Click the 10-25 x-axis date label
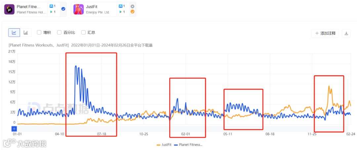The image size is (357, 150). pos(144,134)
